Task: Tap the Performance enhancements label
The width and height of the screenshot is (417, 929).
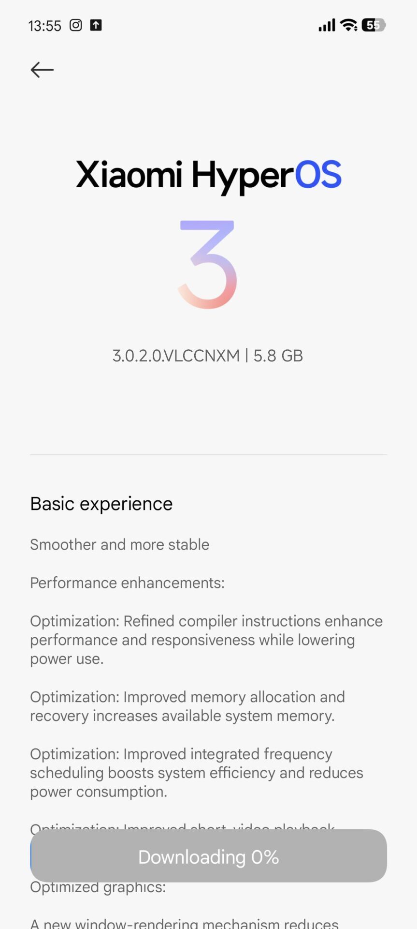Action: (x=128, y=583)
